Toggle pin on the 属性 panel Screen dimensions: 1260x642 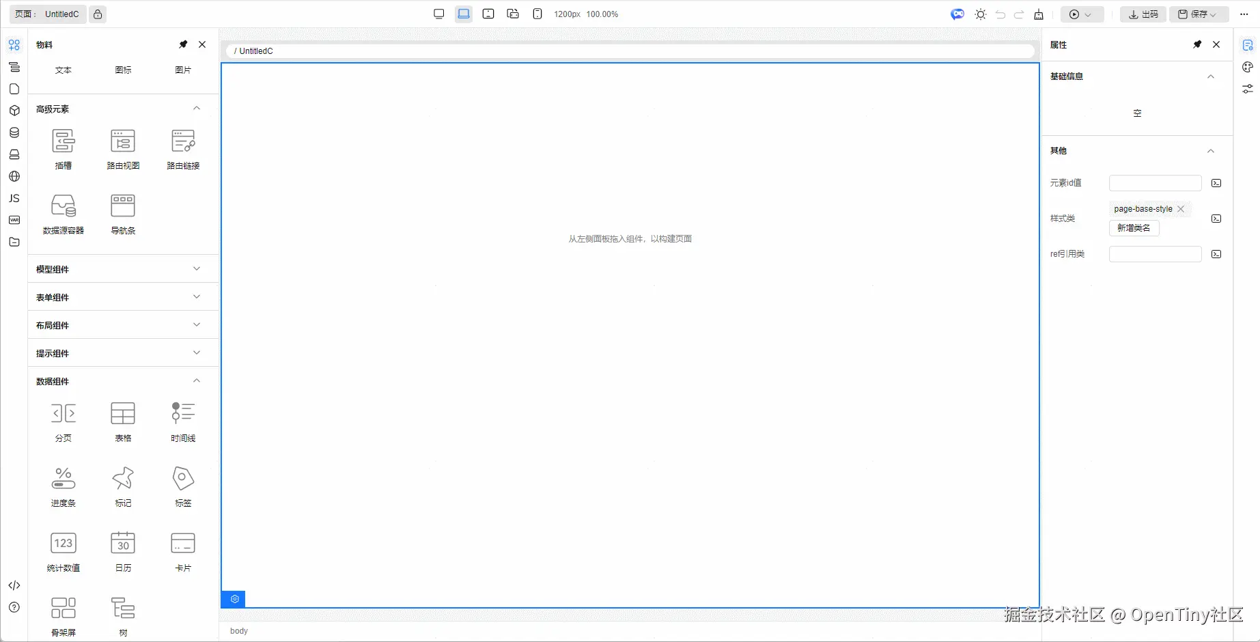[x=1197, y=44]
